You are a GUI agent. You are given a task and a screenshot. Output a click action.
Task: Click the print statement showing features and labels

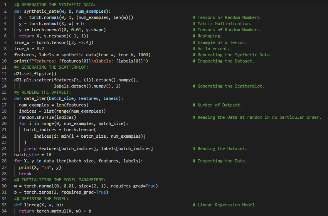(x=81, y=61)
